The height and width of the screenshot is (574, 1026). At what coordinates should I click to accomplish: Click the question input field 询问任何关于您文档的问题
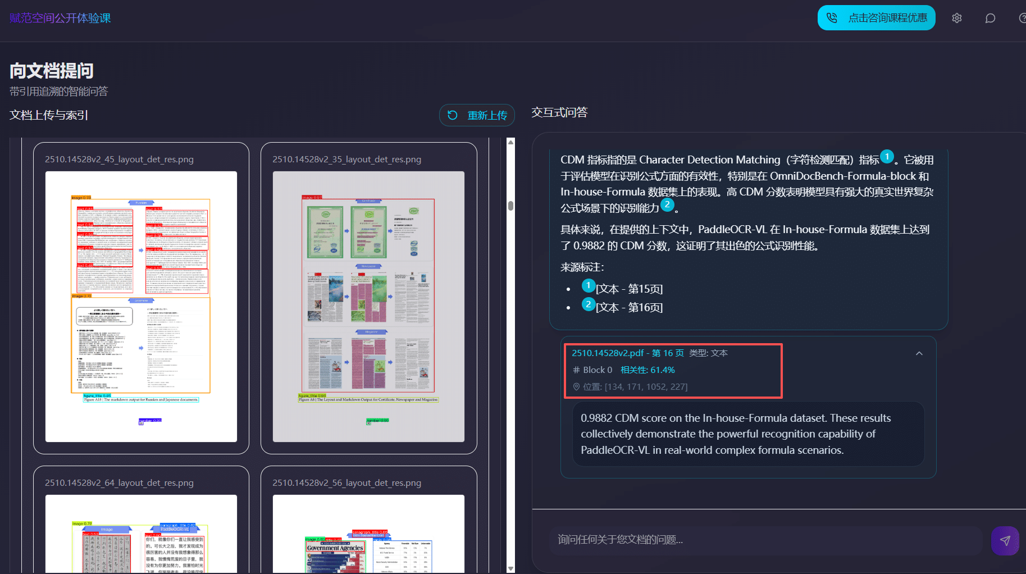765,540
